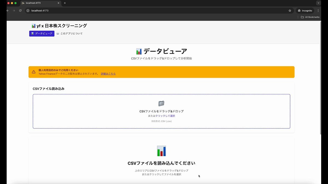Open the Chrome three-dot menu
Screen dimensions: 328x184
318,11
